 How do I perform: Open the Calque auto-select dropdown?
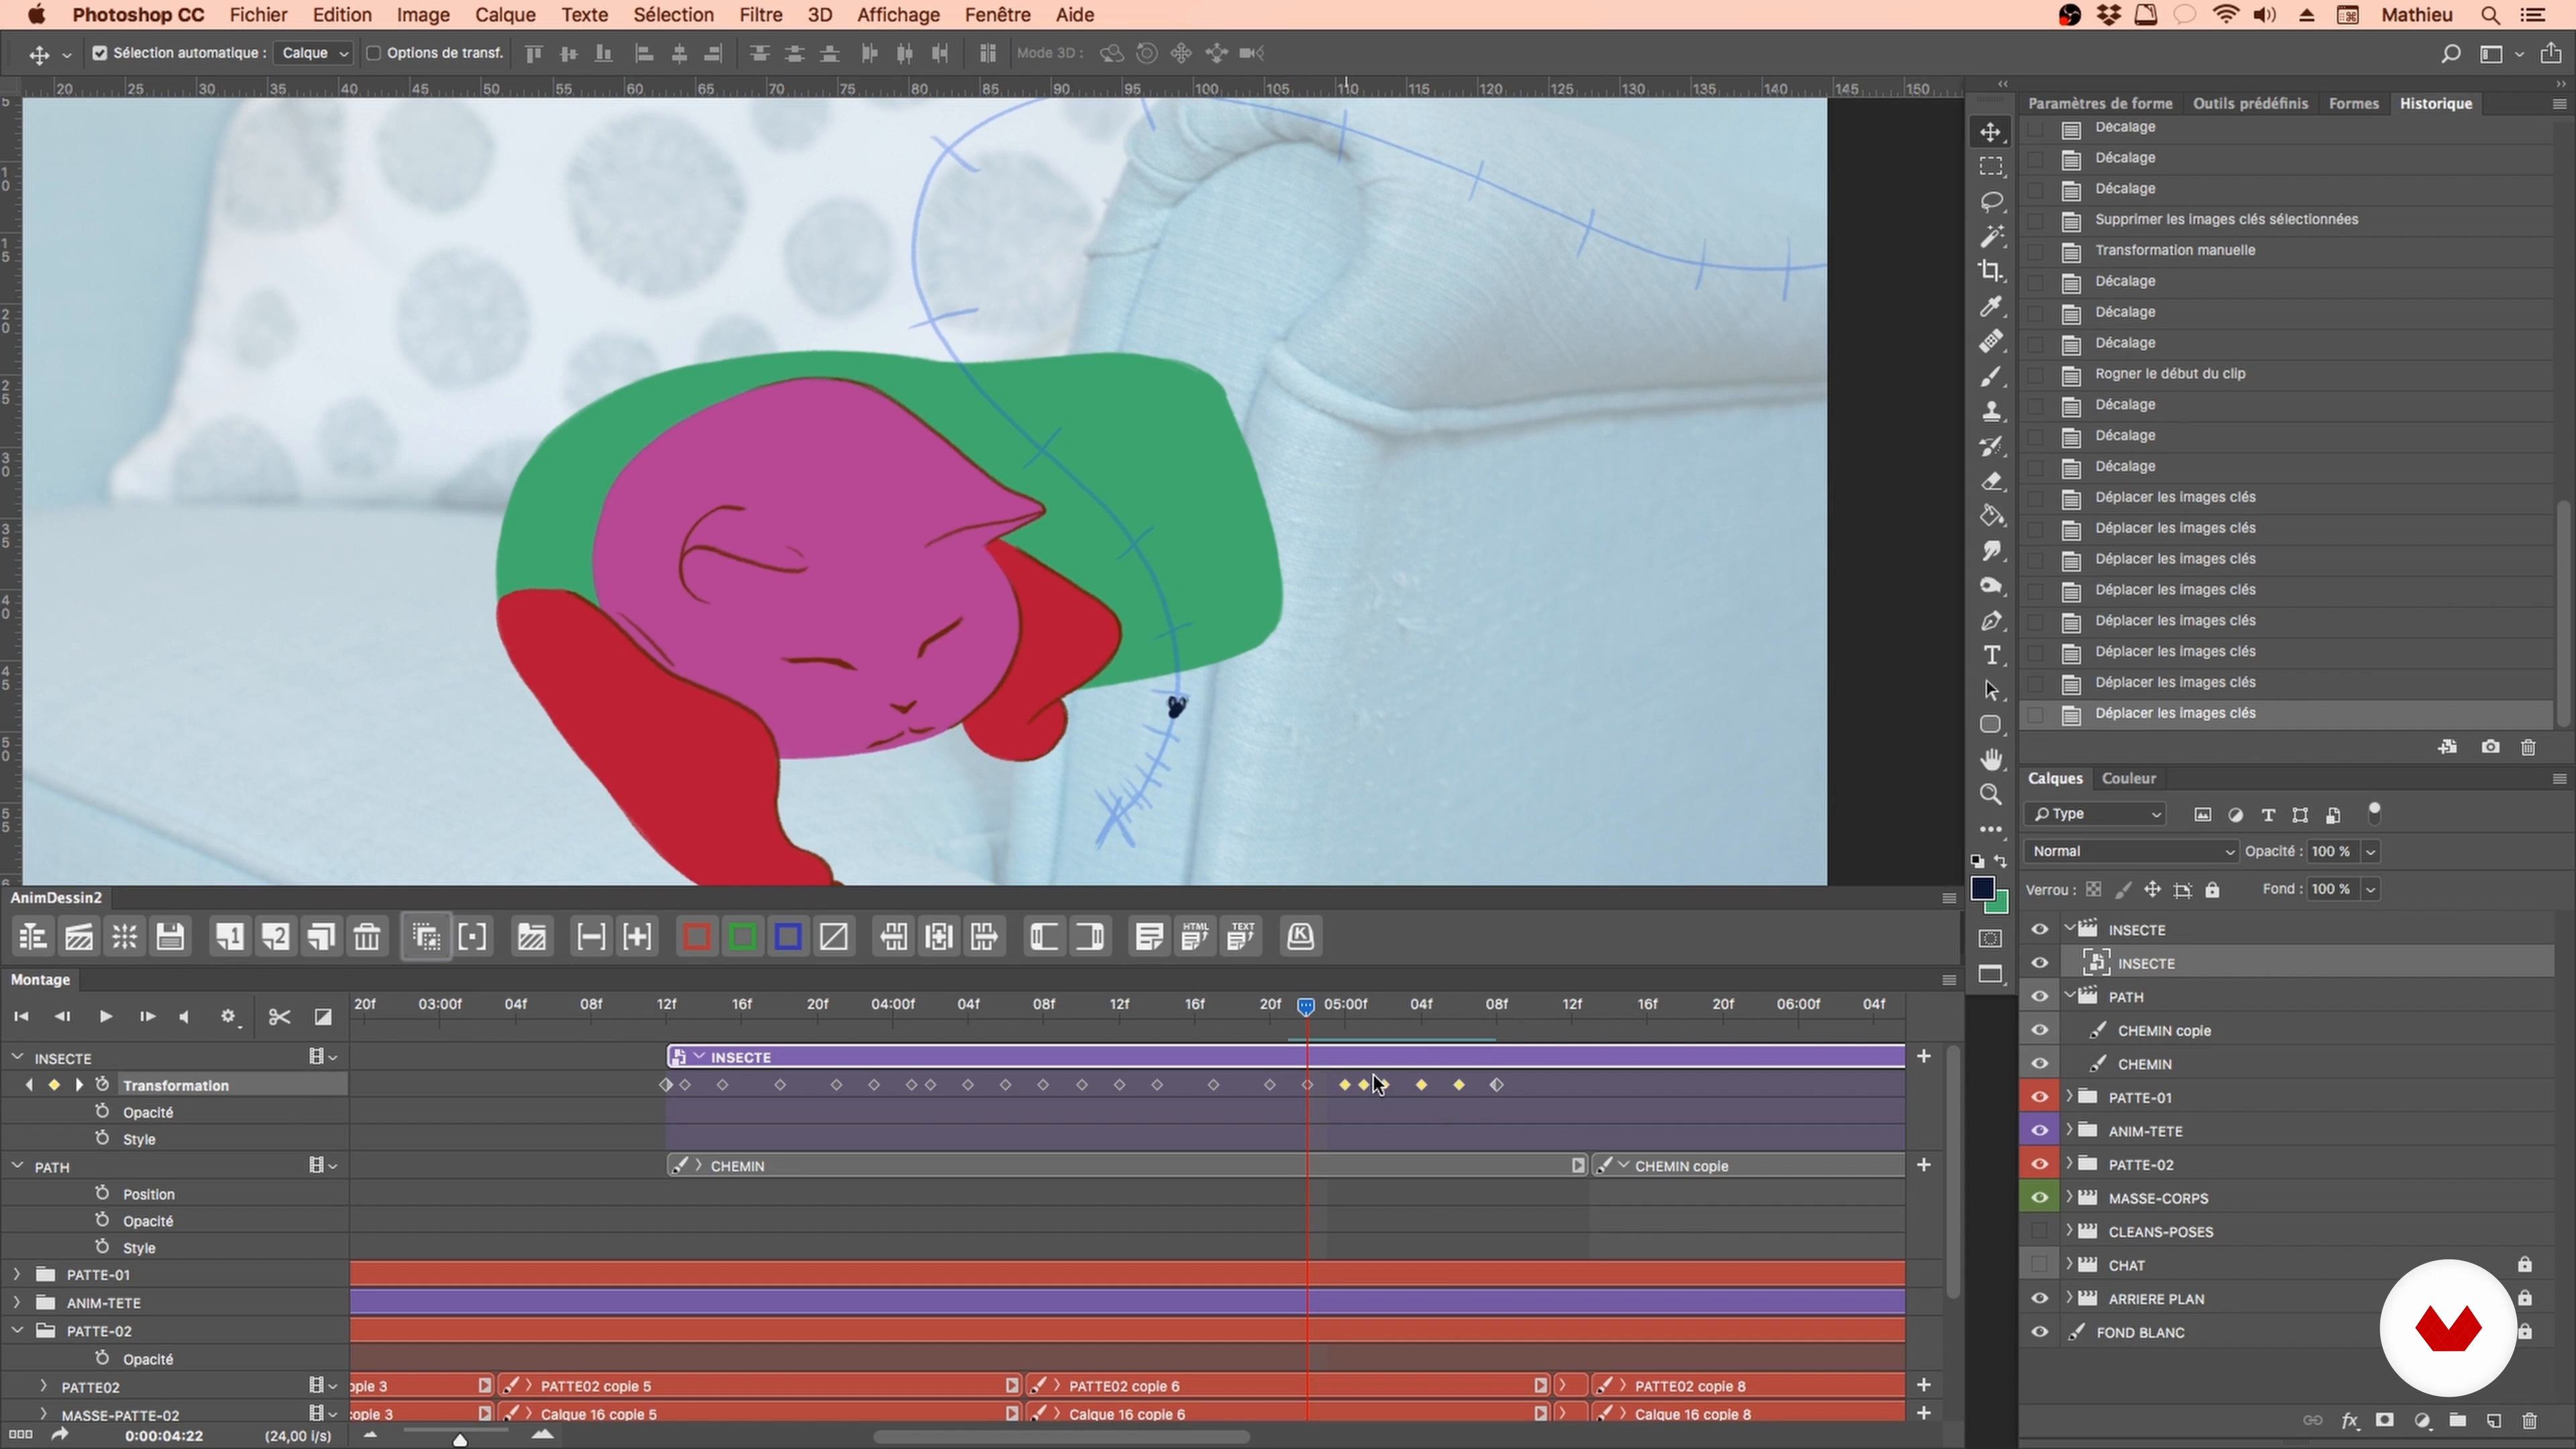(314, 53)
